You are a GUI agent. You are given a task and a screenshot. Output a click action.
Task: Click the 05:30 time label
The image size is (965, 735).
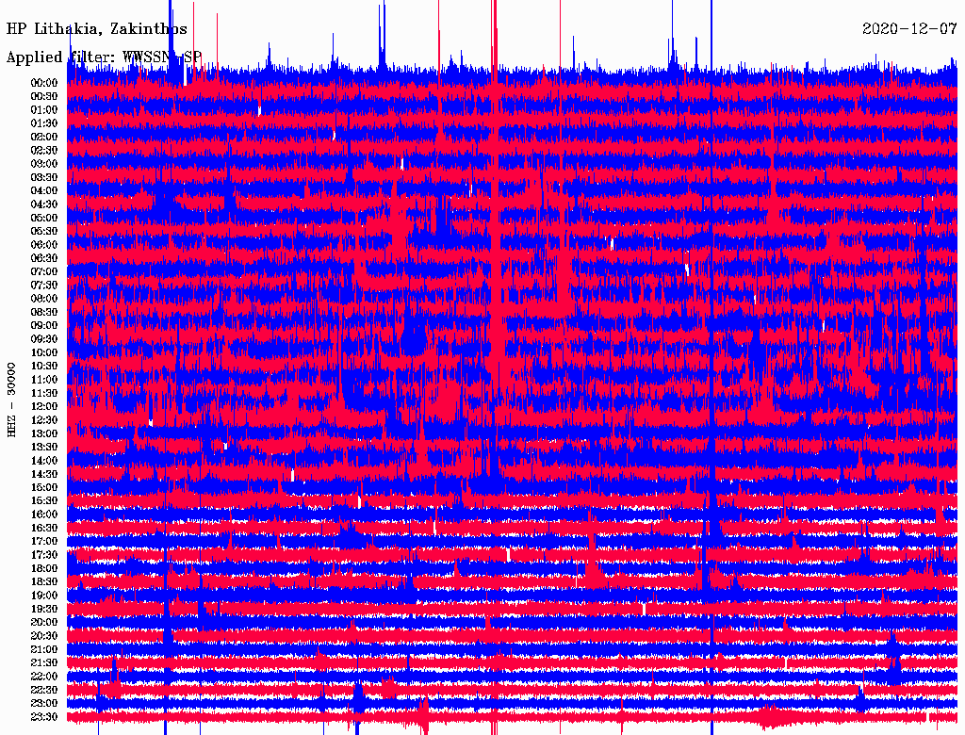44,232
